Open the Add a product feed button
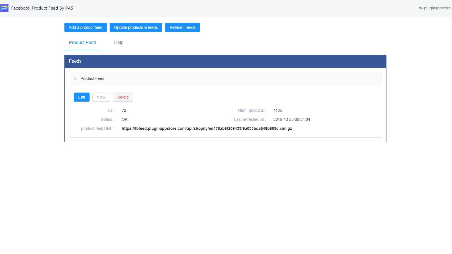Image resolution: width=452 pixels, height=254 pixels. coord(85,27)
